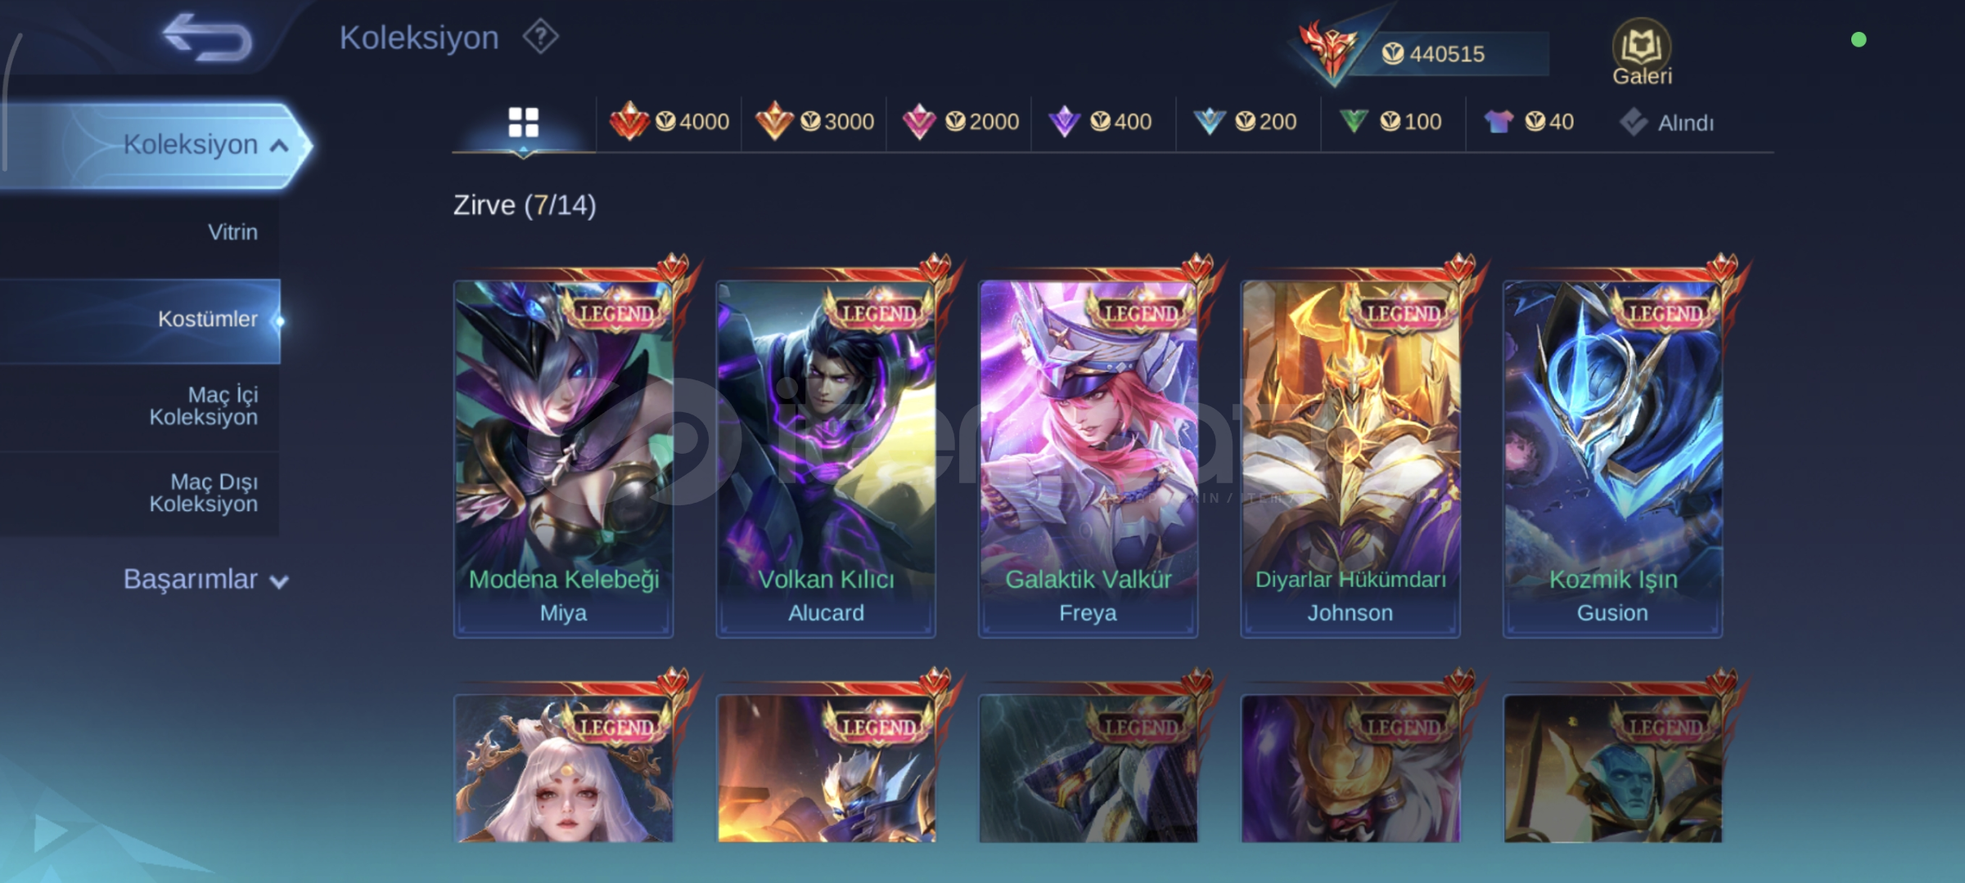Filter by the 3000 points orange tier
This screenshot has height=883, width=1965.
pos(814,122)
